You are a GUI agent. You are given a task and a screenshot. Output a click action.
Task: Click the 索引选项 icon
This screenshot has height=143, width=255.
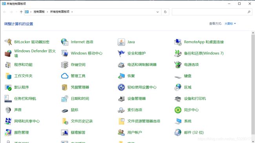click(121, 110)
